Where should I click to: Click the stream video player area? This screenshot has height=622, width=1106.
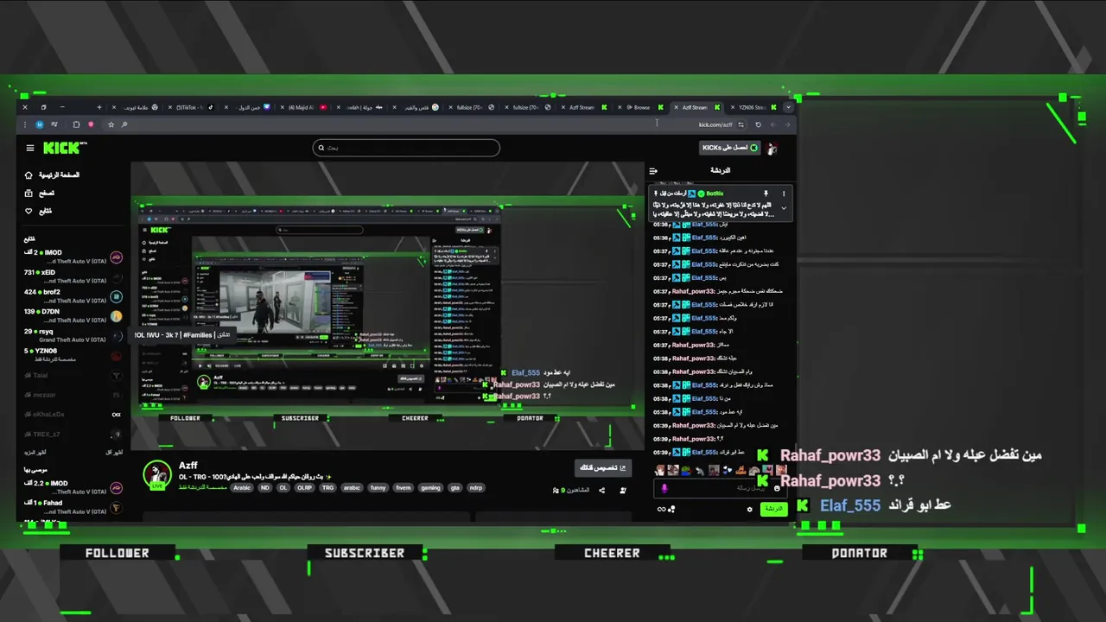coord(387,306)
